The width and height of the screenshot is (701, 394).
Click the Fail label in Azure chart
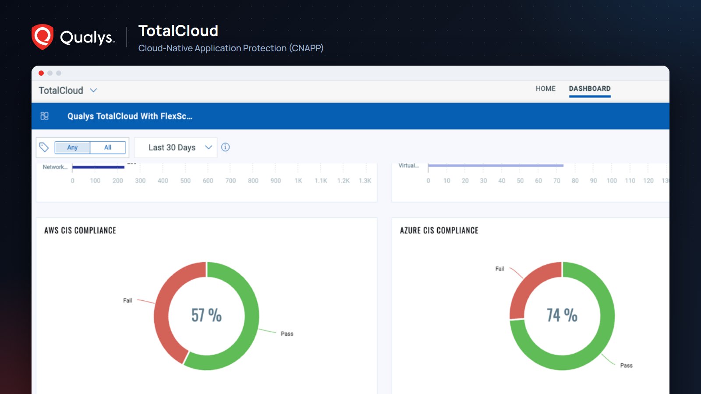point(500,269)
